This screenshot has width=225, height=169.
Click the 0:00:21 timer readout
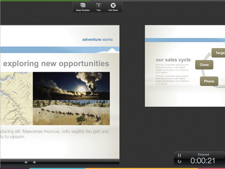point(203,161)
